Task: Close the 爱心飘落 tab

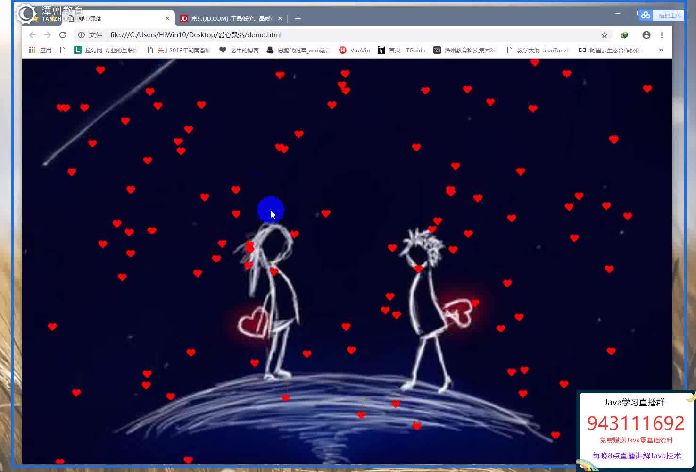Action: [x=167, y=18]
